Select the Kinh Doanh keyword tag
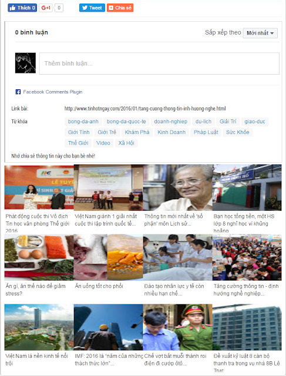The image size is (286, 376). pos(171,132)
